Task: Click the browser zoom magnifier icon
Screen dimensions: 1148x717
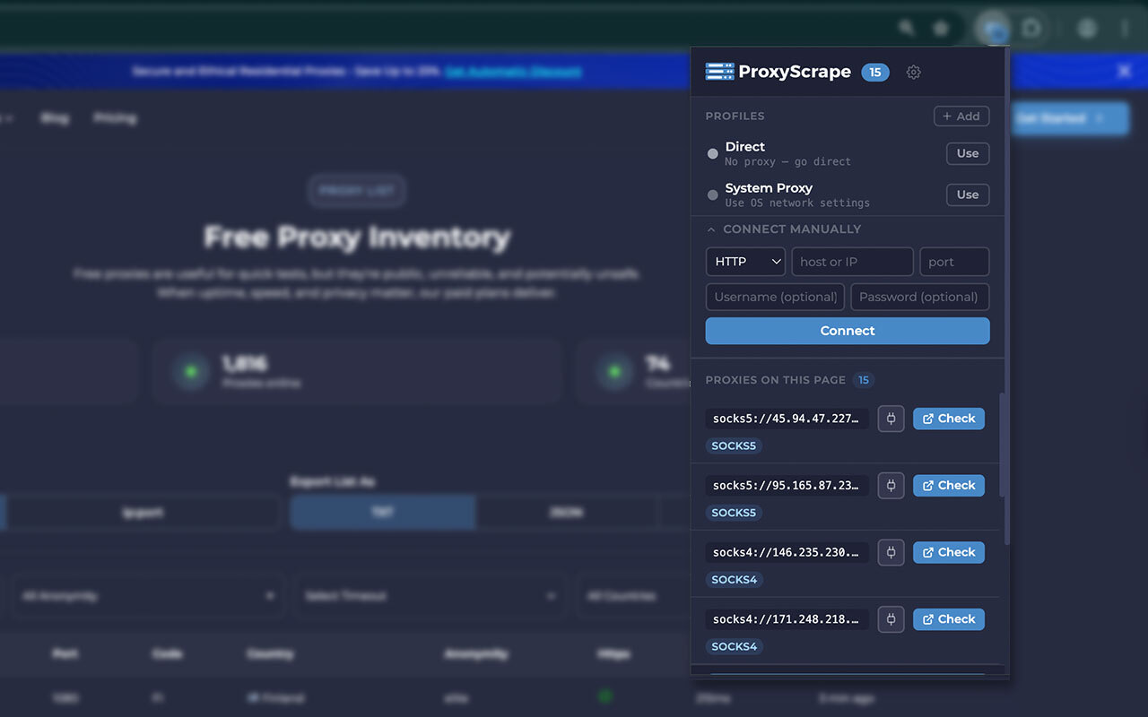Action: (907, 29)
